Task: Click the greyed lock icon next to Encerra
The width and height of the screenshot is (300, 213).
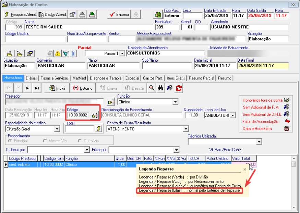Action: click(x=136, y=14)
